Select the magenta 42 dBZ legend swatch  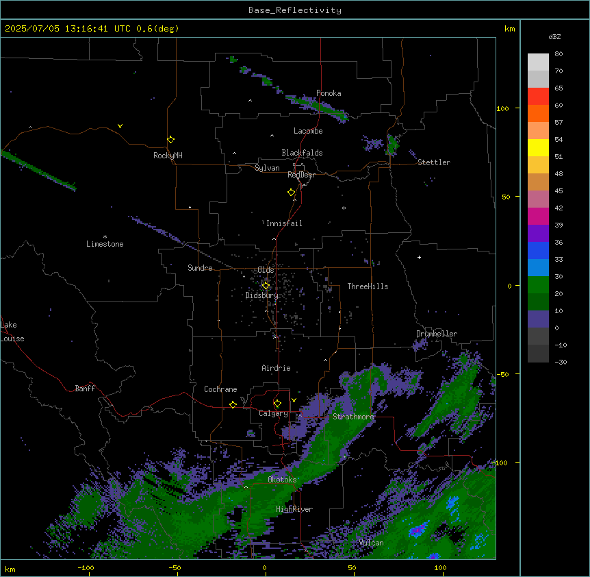point(538,216)
